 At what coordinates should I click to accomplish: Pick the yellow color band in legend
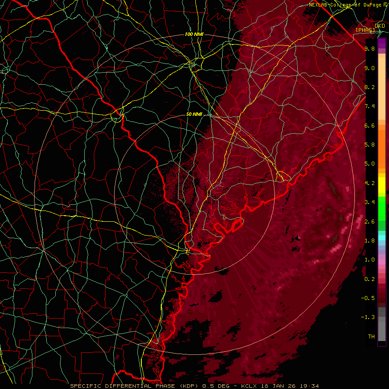[382, 185]
